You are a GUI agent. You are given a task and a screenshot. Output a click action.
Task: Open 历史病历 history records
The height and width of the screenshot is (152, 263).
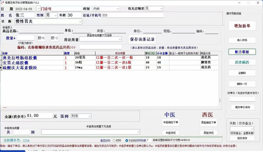242,62
